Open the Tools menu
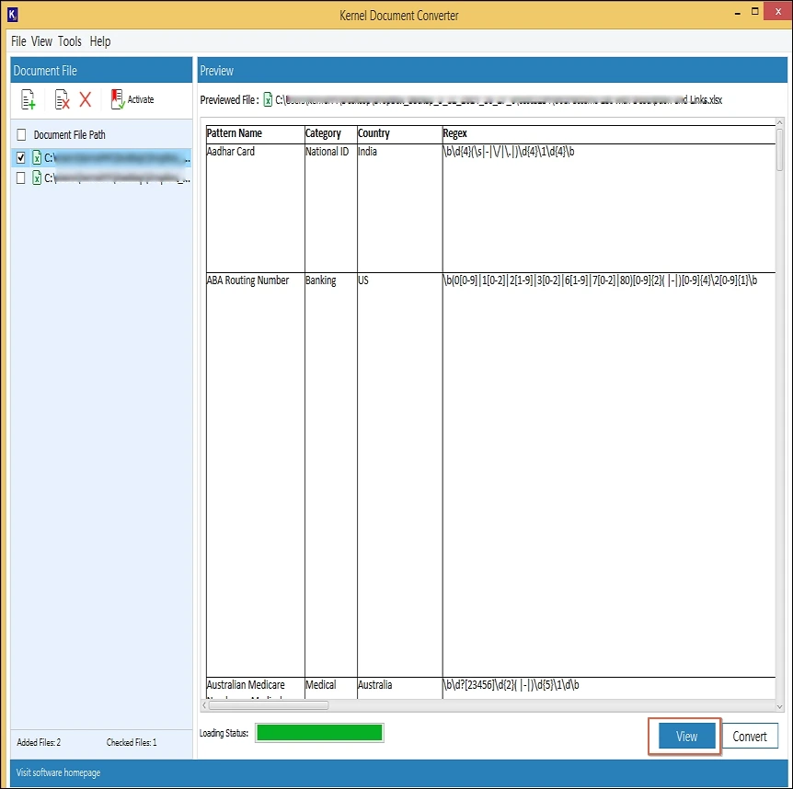The image size is (793, 789). (69, 41)
